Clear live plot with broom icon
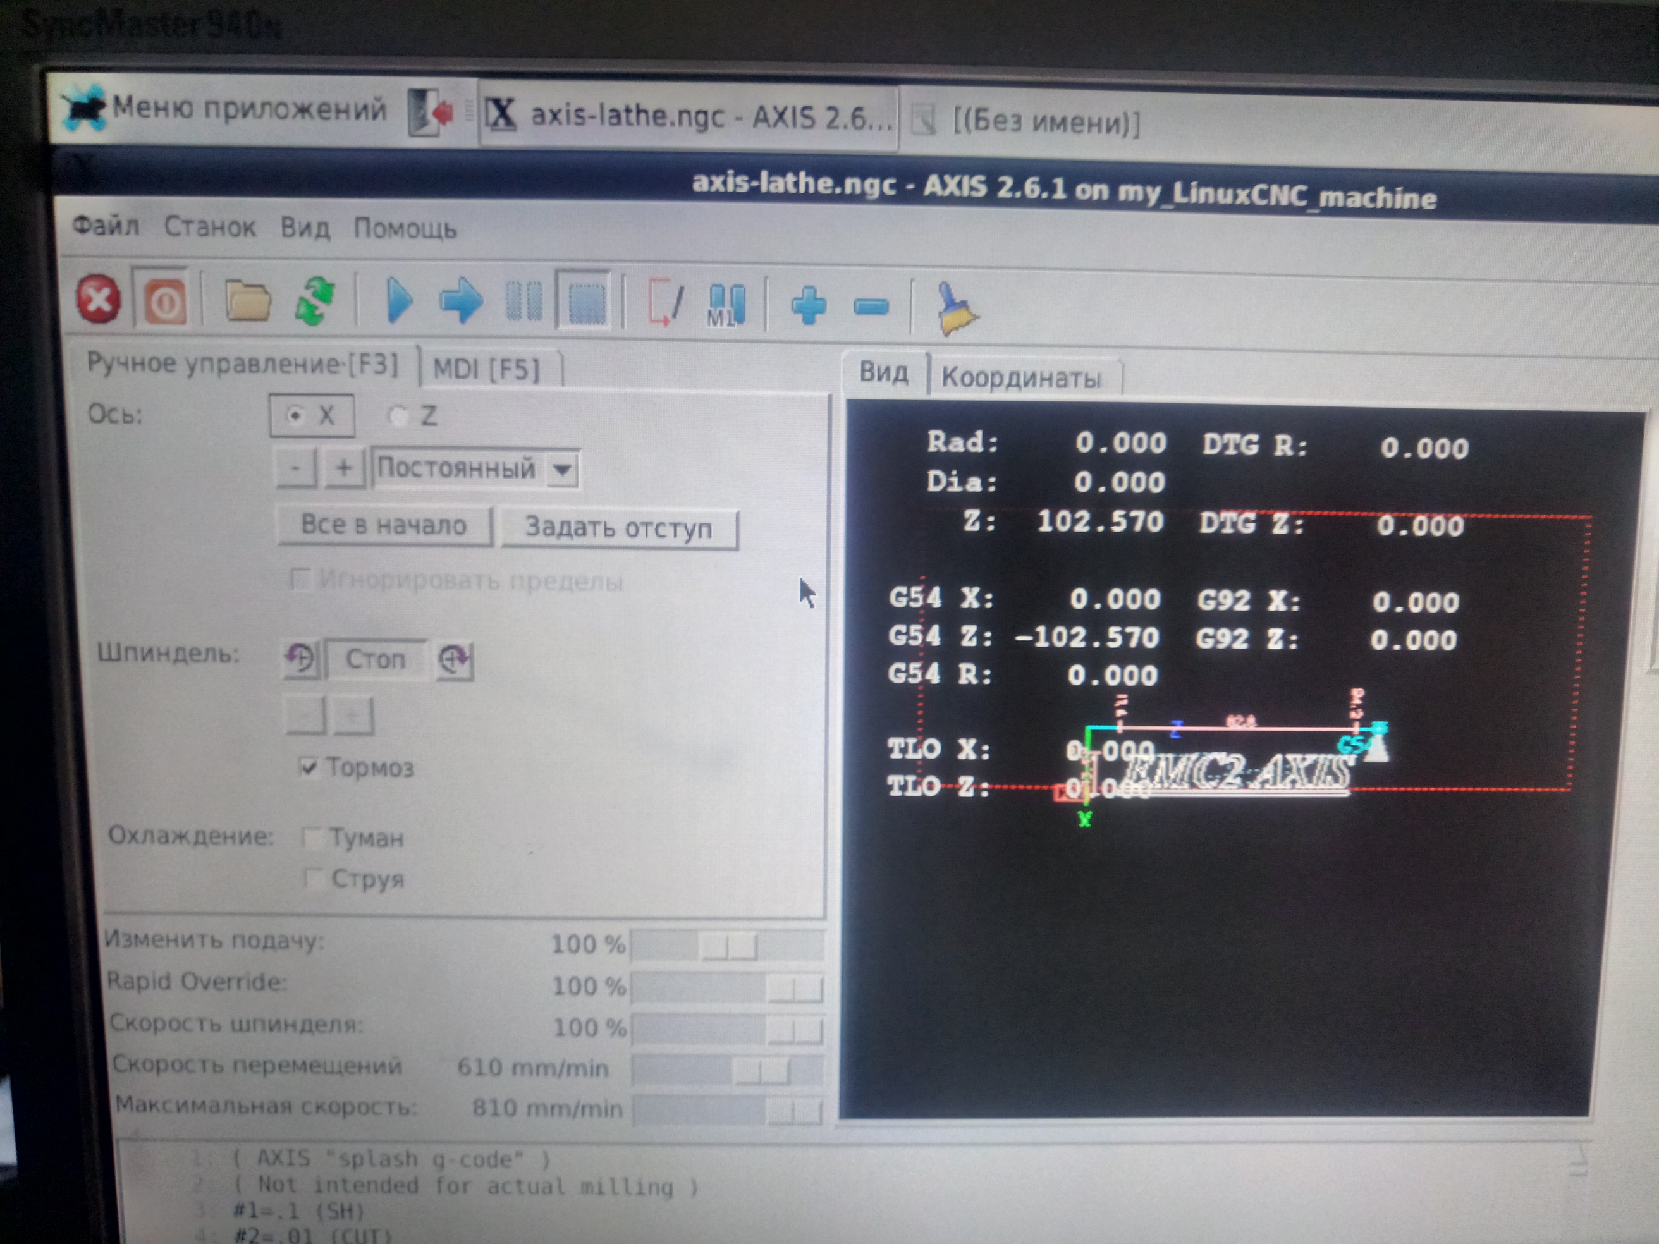 coord(954,308)
